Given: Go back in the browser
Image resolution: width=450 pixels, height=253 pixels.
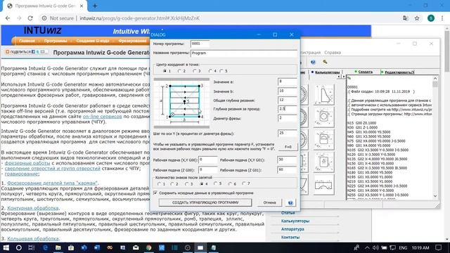Looking at the screenshot, I should coord(8,18).
